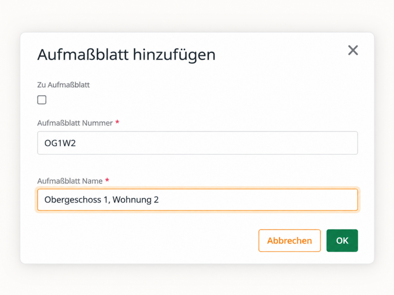Click the red asterisk next to Aufmaßblatt Nummer

(x=117, y=123)
